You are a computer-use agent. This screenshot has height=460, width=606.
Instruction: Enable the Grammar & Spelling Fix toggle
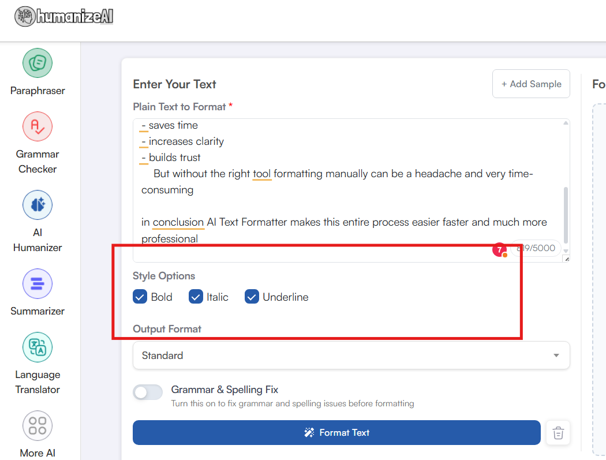(148, 393)
